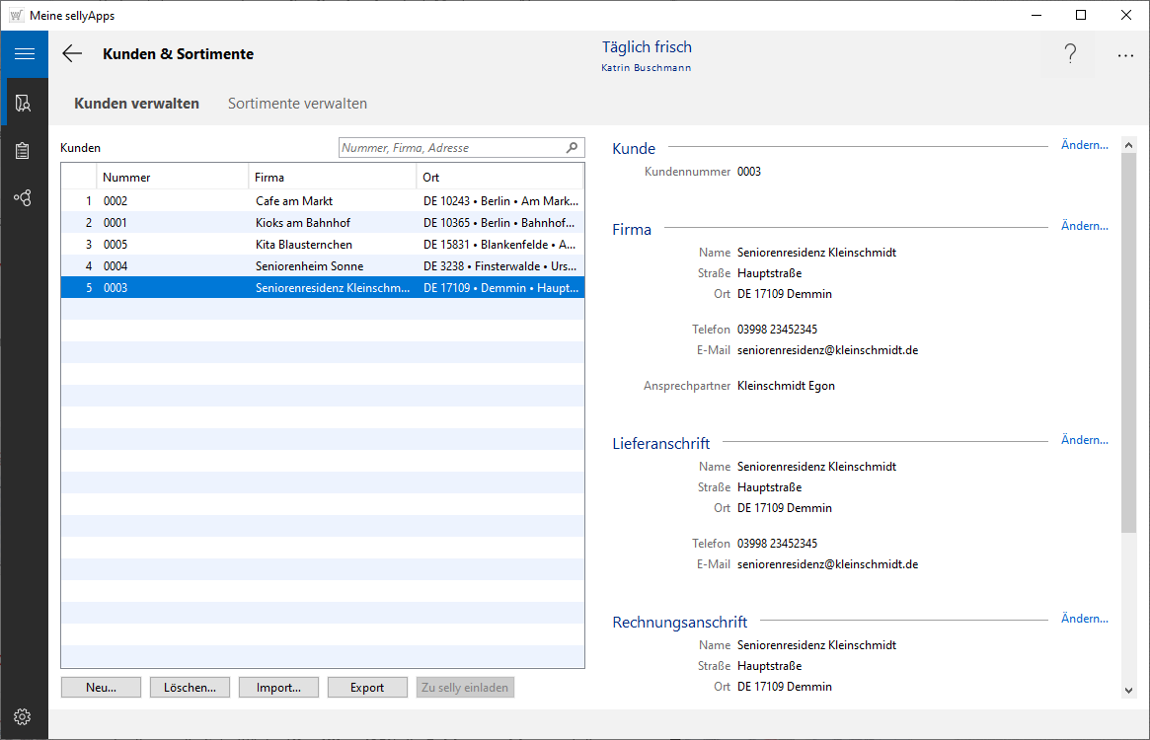Click the search magnifier icon

572,148
